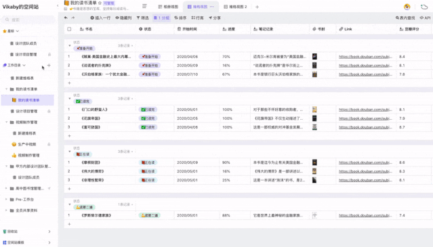Click the 正在读 status tag of 《伟大的博弈》
The image size is (433, 247).
(x=148, y=171)
